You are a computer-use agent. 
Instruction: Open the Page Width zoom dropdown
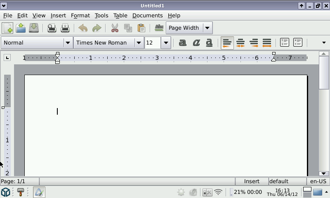point(207,28)
